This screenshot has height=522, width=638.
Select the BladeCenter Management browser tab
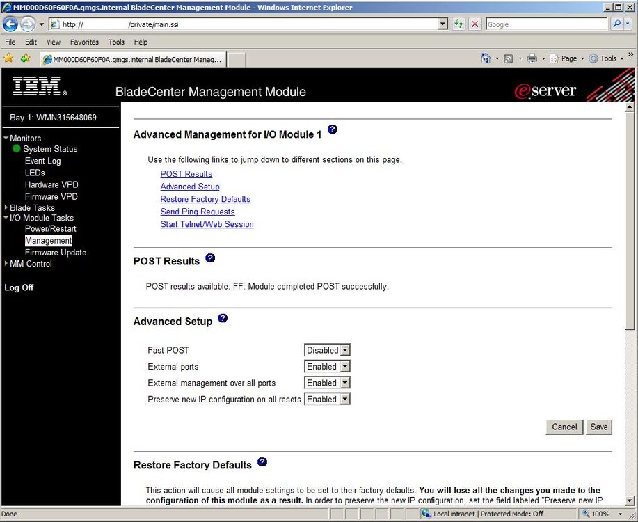133,59
